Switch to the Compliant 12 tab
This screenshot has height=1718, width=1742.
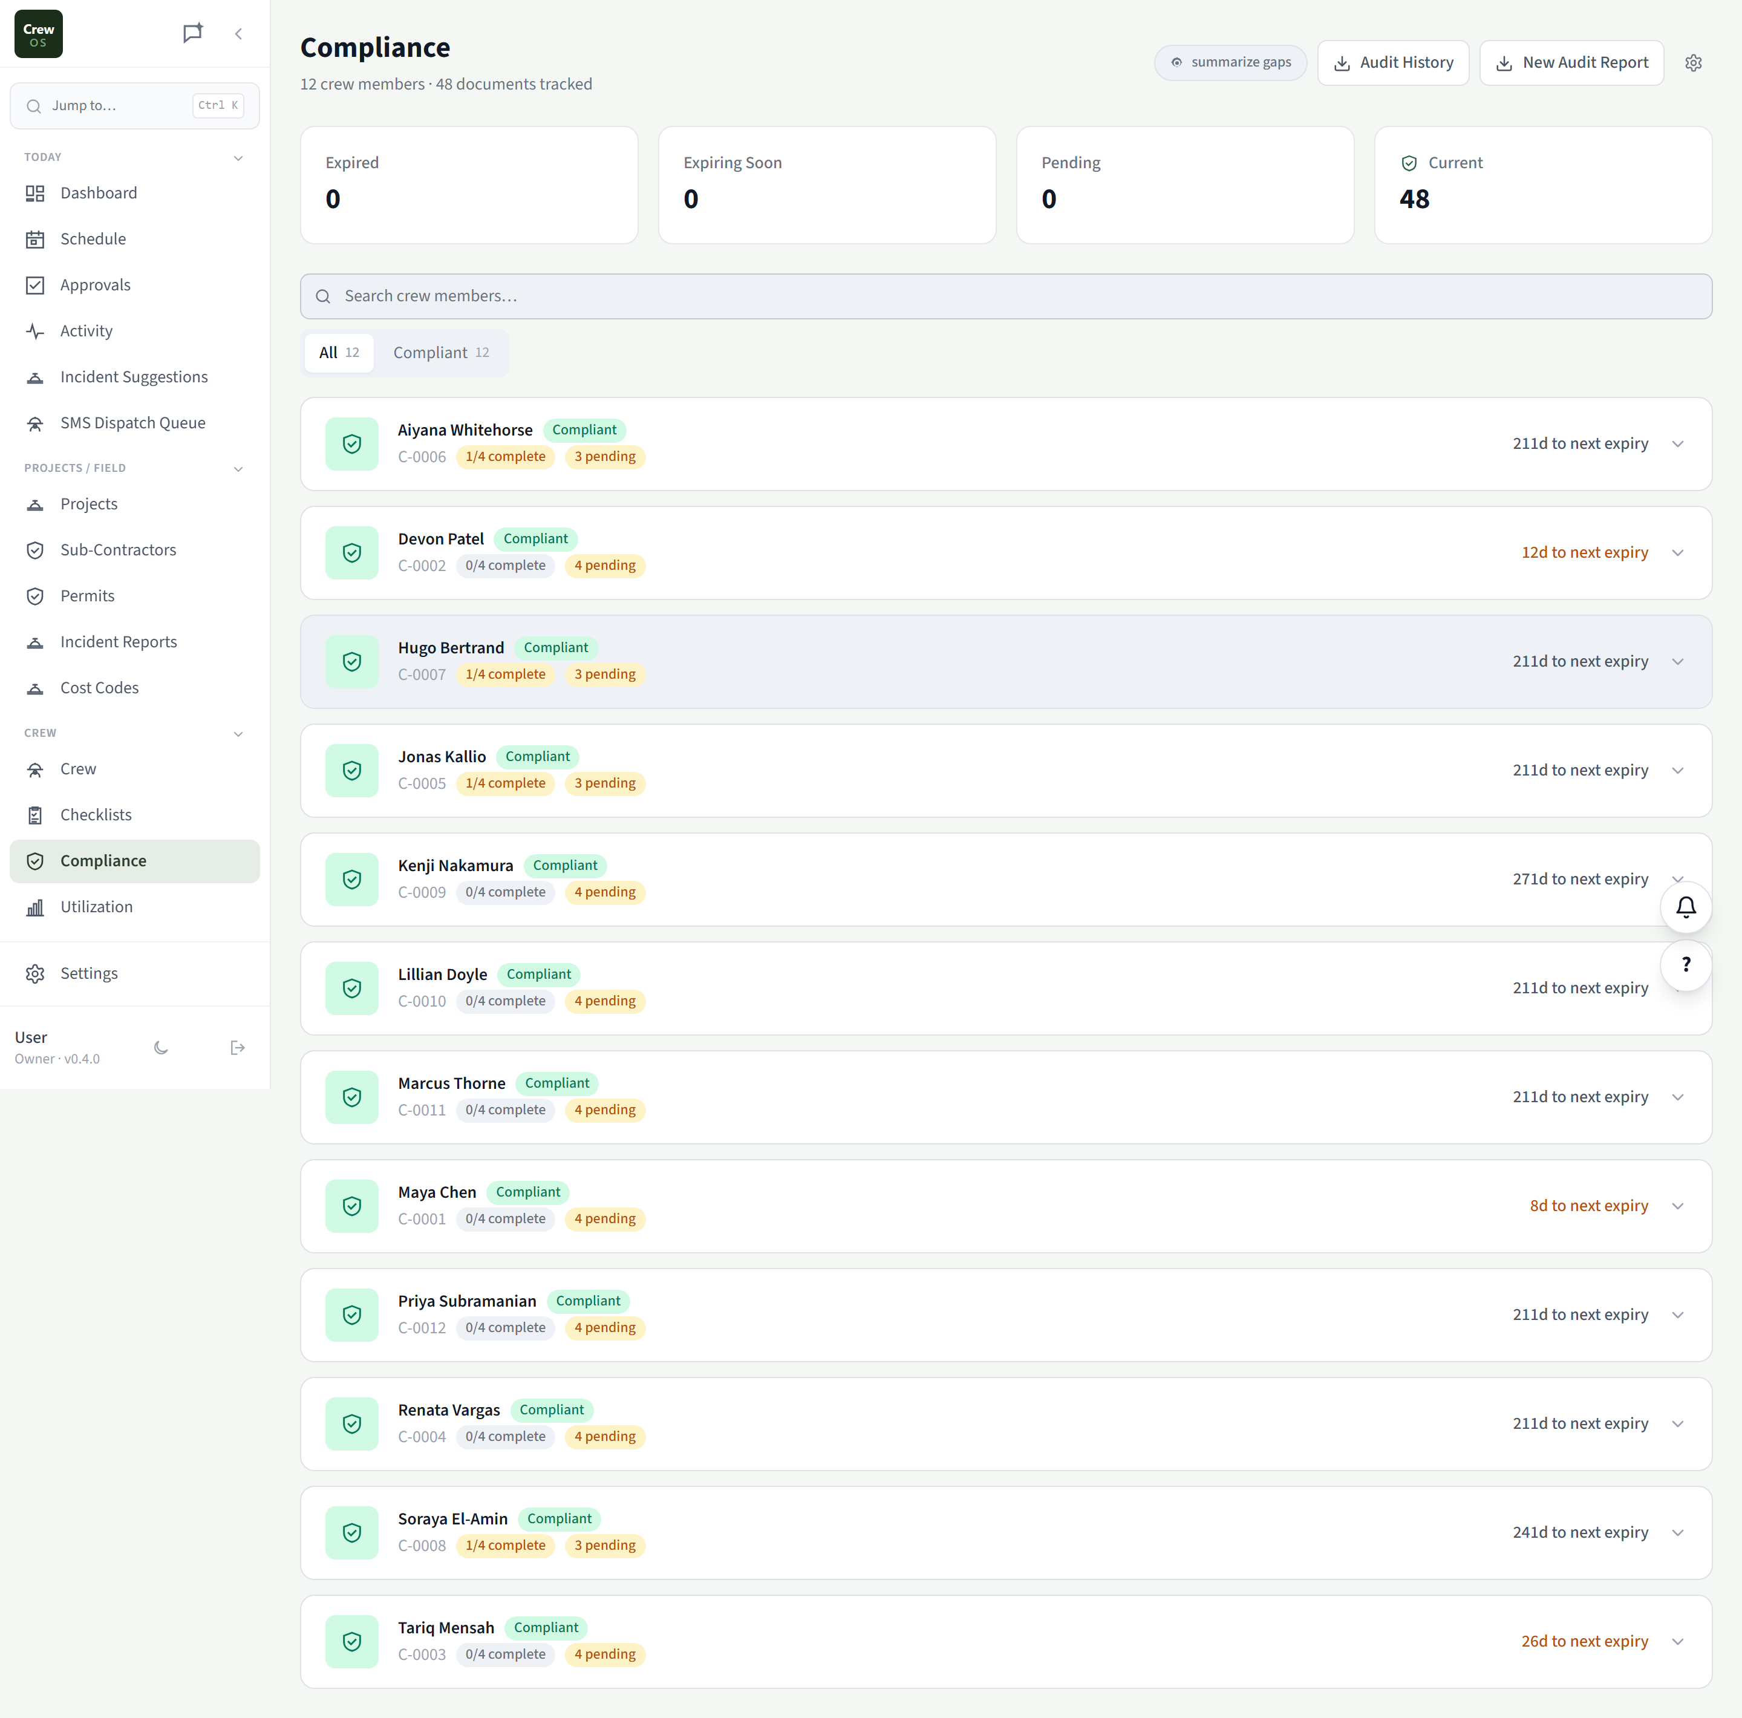[441, 353]
